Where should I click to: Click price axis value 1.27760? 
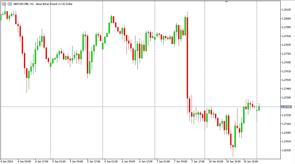(x=286, y=54)
